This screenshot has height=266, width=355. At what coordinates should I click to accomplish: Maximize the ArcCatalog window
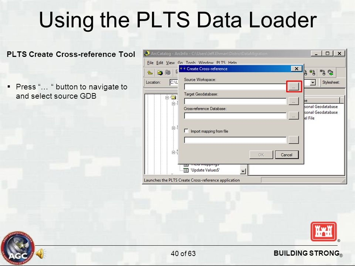(x=327, y=54)
